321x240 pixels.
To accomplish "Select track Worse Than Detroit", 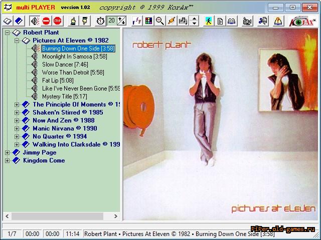I will 73,72.
